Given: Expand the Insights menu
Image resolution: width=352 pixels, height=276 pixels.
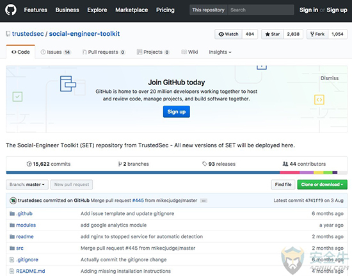Looking at the screenshot, I should click(x=220, y=52).
